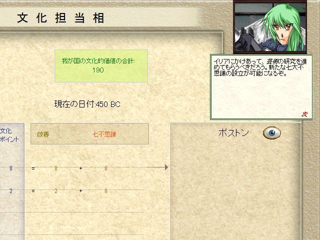The width and height of the screenshot is (320, 240).
Task: Click the improvements value 2 in second row
Action: tap(56, 191)
